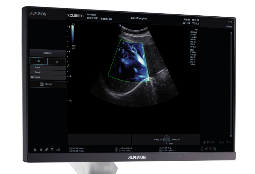Select the single-view layout icon
Image resolution: width=255 pixels, height=174 pixels.
211,142
